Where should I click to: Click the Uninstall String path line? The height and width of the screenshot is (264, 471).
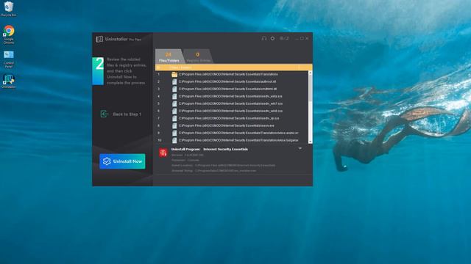coord(214,171)
